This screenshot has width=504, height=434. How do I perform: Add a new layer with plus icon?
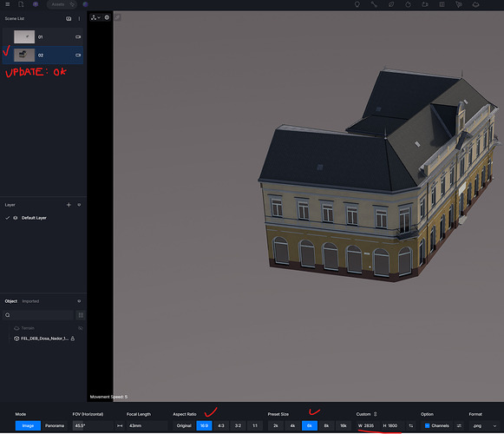[69, 205]
